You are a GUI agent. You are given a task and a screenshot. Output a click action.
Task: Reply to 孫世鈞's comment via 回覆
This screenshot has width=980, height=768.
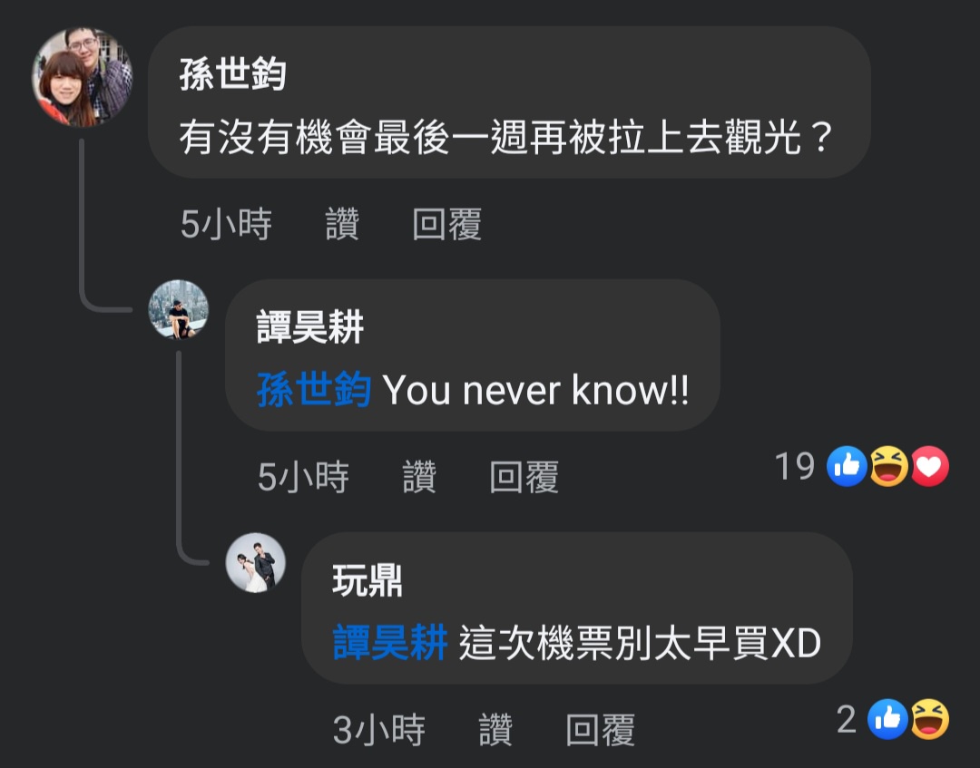446,224
